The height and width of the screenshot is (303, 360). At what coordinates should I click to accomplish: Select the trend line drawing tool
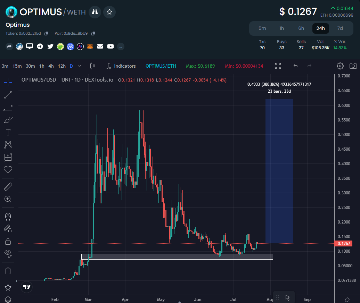(8, 95)
